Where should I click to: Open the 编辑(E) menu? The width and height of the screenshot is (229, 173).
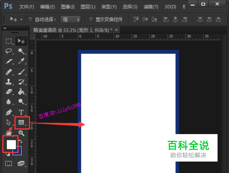47,7
